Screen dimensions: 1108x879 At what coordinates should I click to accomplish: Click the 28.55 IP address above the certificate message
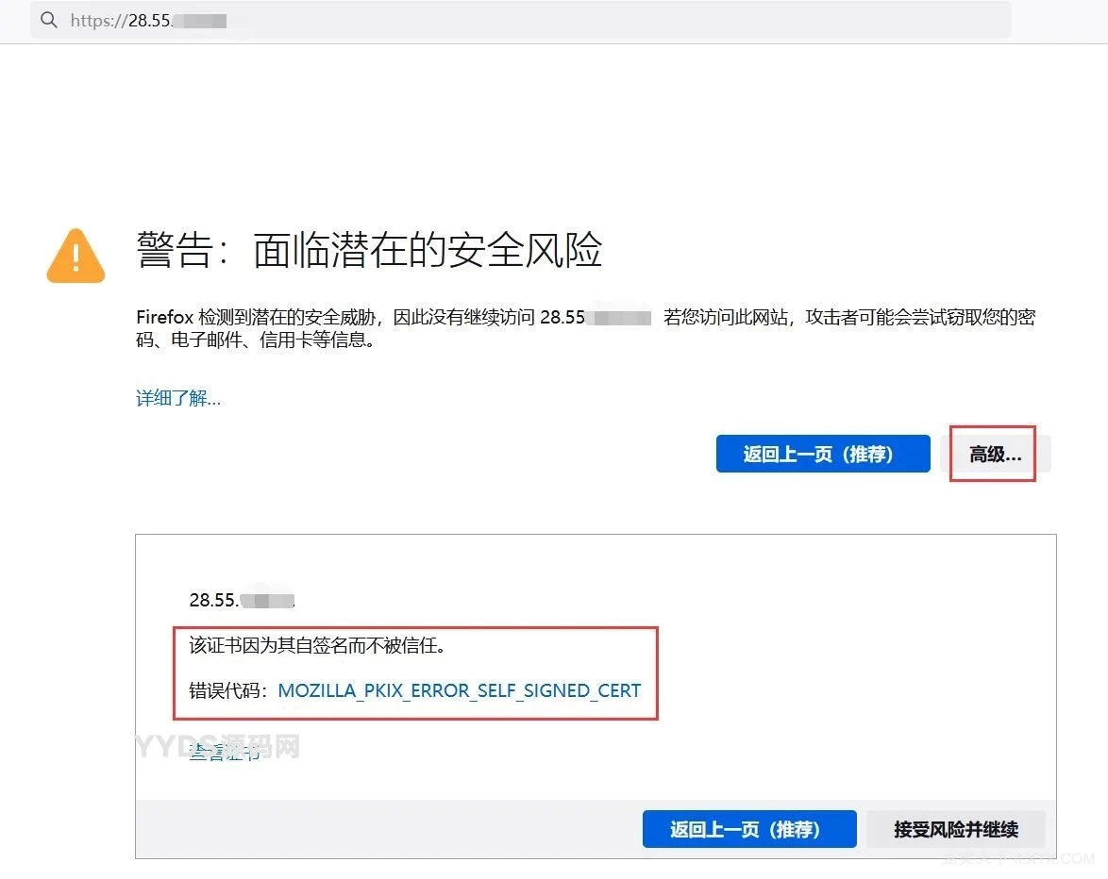click(242, 600)
